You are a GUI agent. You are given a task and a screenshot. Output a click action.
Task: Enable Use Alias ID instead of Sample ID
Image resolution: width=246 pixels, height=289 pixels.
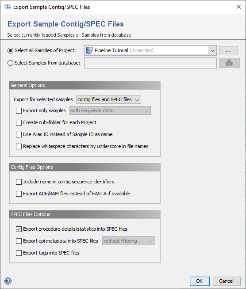pos(19,134)
